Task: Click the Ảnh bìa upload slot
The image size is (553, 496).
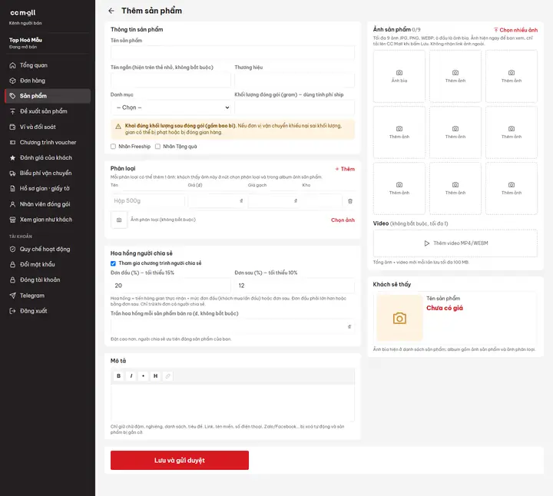Action: tap(399, 76)
